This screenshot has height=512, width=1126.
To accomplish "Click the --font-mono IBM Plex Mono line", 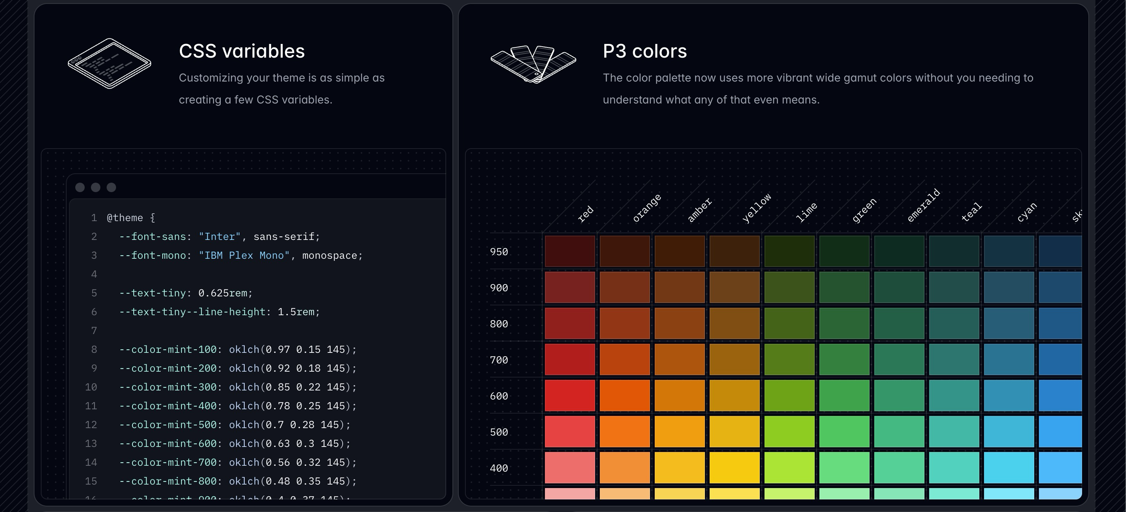I will pyautogui.click(x=240, y=255).
